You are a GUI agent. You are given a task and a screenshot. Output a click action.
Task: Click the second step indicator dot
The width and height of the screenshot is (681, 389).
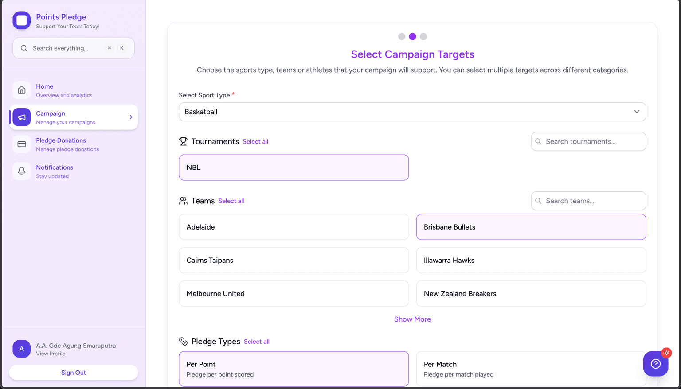(x=412, y=36)
